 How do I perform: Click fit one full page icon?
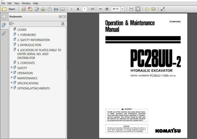(138, 9)
